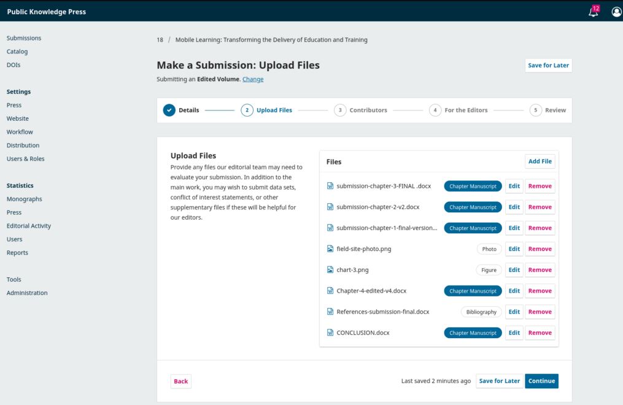Open the notifications bell icon
Viewport: 623px width, 405px height.
tap(593, 12)
